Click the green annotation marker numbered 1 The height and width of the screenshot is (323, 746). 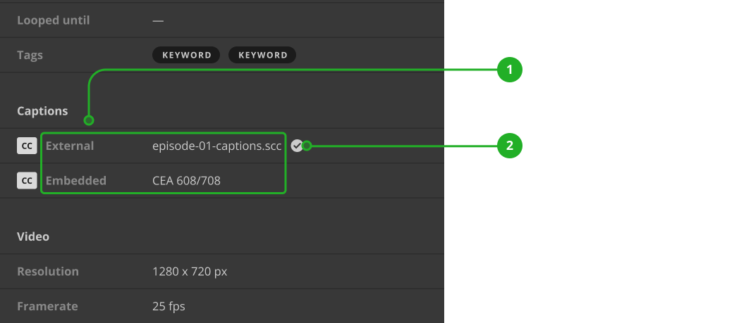pos(509,70)
